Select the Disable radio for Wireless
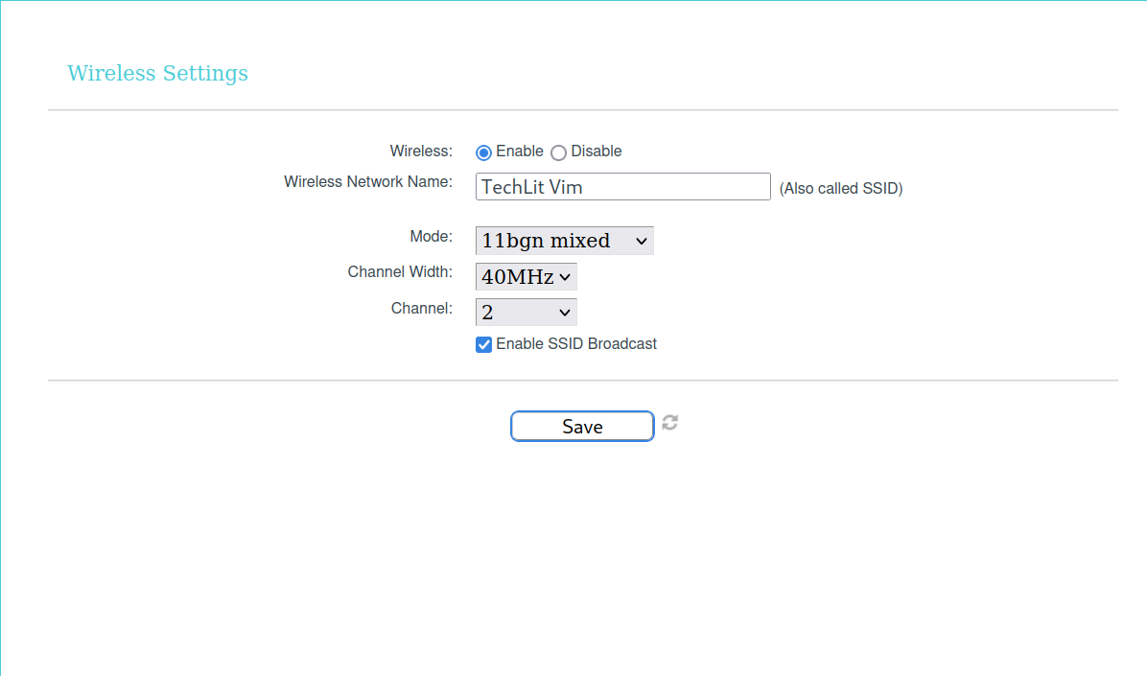1147x676 pixels. pyautogui.click(x=557, y=152)
